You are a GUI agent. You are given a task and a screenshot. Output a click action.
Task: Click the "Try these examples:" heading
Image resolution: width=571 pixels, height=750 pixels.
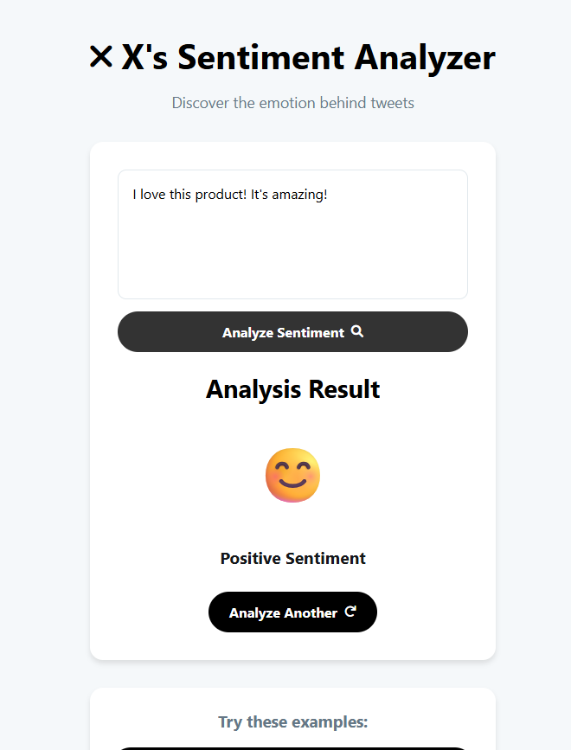pos(292,721)
